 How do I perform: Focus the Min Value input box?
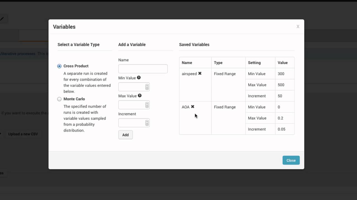[x=132, y=87]
